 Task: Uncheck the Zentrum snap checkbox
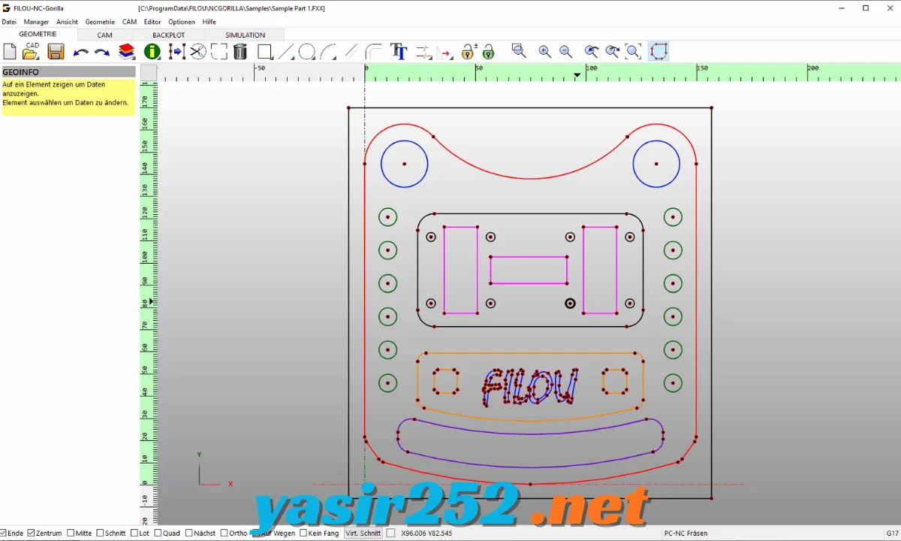pos(31,533)
